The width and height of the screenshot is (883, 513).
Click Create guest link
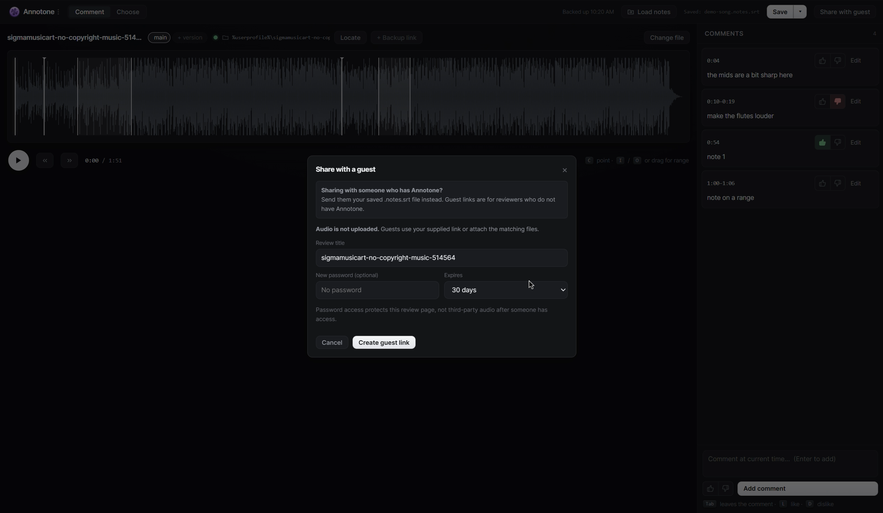(x=384, y=342)
